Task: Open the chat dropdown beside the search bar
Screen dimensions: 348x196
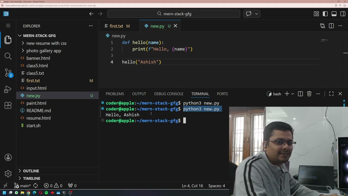Action: coord(256,14)
